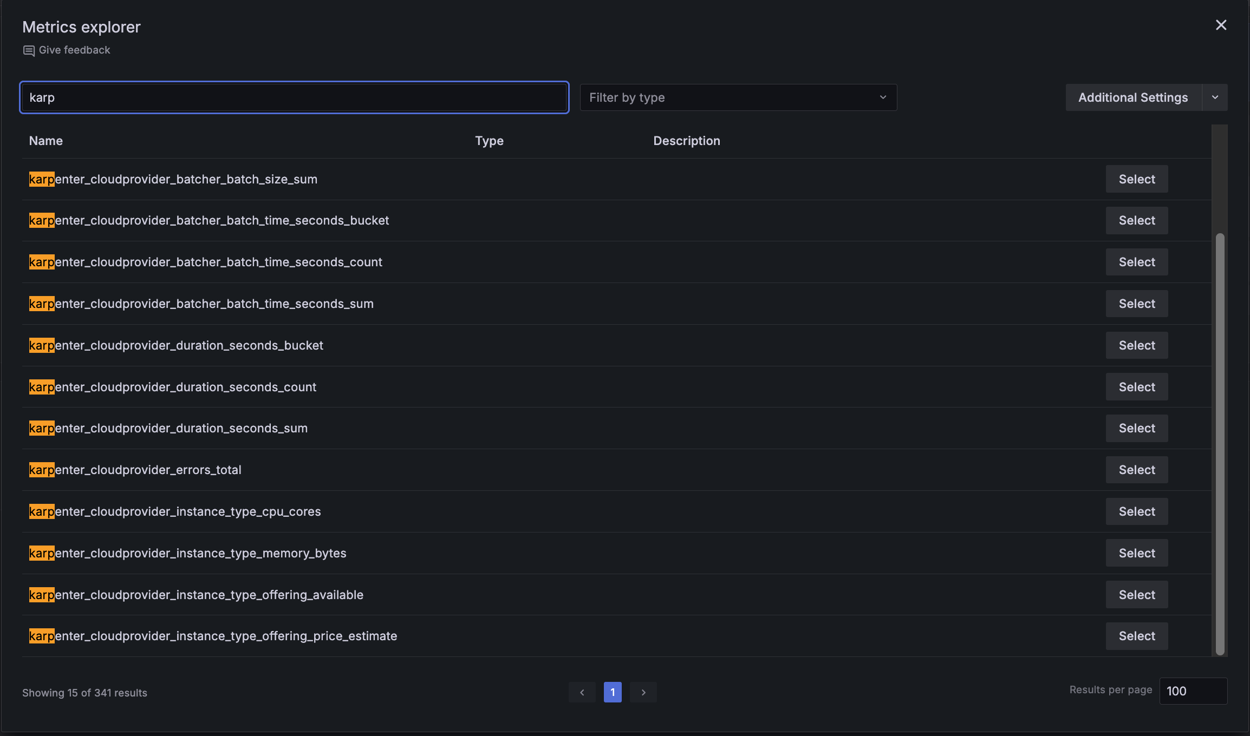The width and height of the screenshot is (1250, 736).
Task: Edit the Results per page field
Action: click(x=1193, y=691)
